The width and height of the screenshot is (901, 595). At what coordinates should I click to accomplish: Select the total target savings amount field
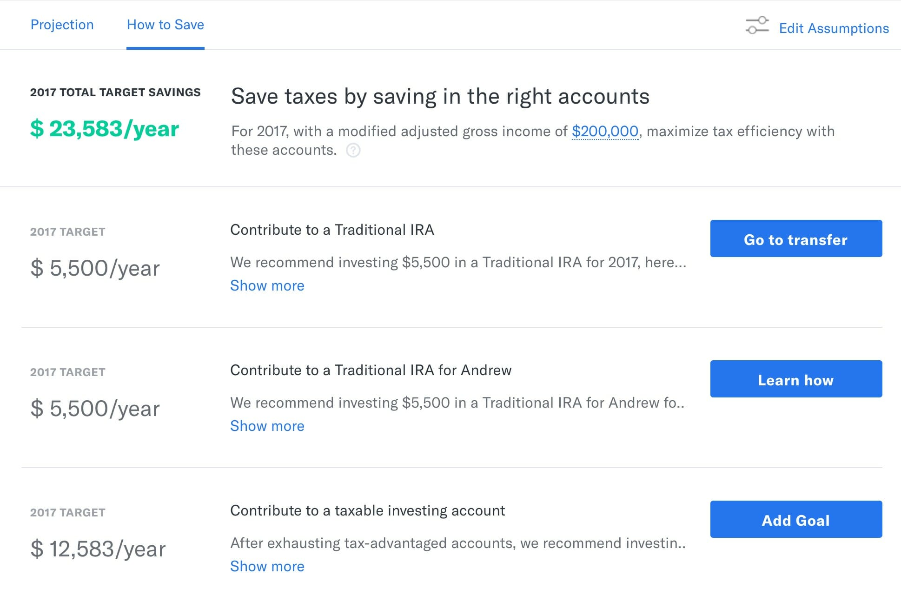click(x=103, y=127)
